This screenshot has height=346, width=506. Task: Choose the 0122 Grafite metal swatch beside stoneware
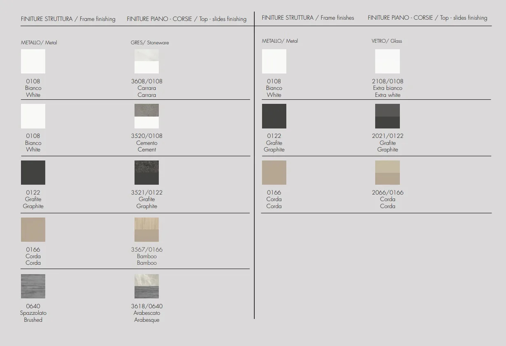[x=33, y=172]
